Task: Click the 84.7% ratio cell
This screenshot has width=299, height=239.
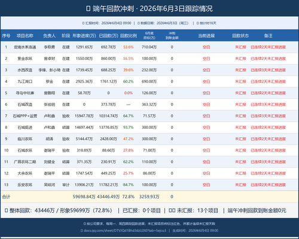Action: click(129, 185)
